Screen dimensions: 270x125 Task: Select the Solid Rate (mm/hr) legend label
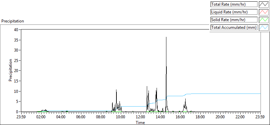(x=234, y=20)
